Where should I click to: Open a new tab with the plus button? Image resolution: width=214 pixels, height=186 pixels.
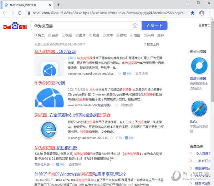[x=58, y=5]
